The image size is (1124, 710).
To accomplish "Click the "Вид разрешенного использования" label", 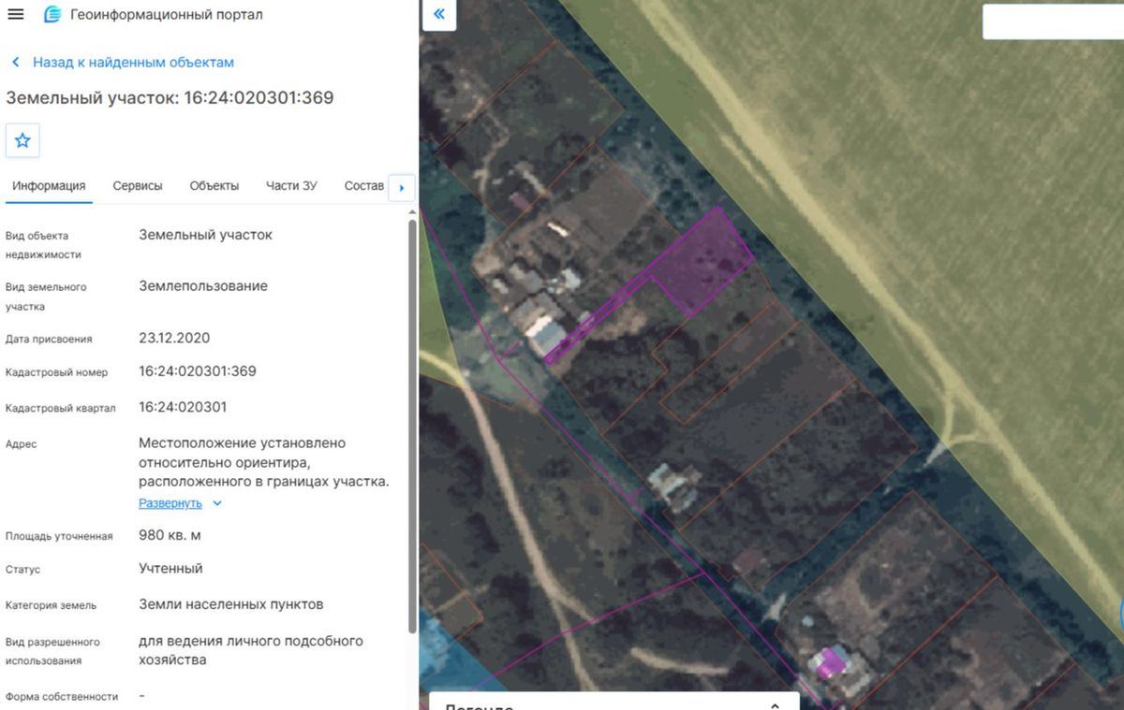I will pyautogui.click(x=52, y=651).
